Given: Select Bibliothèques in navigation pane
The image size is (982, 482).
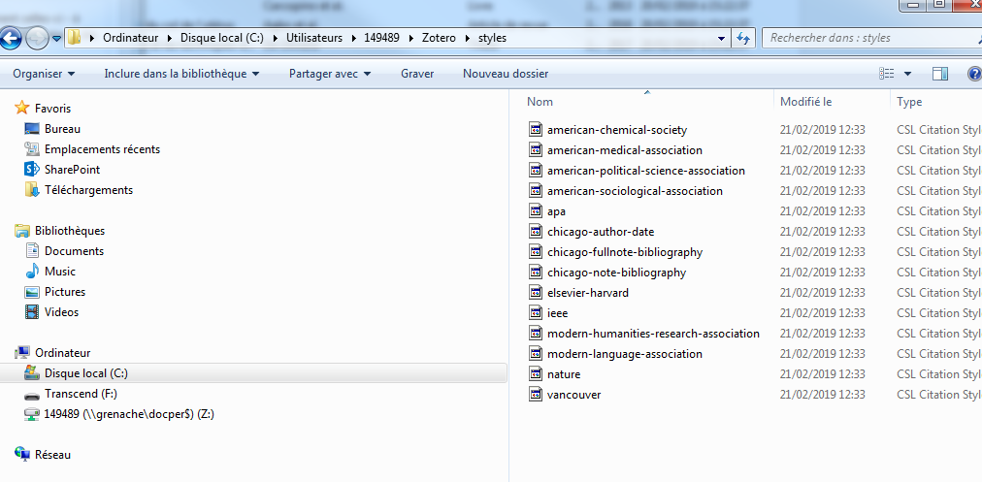Looking at the screenshot, I should tap(70, 231).
